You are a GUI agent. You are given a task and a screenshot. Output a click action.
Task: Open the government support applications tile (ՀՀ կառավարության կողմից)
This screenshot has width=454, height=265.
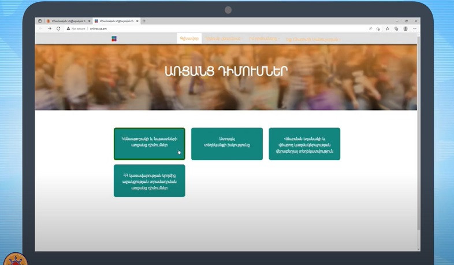(150, 181)
